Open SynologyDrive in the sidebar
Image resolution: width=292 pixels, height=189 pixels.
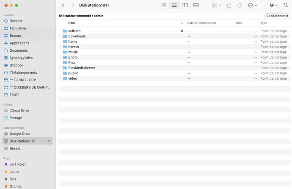point(28,58)
